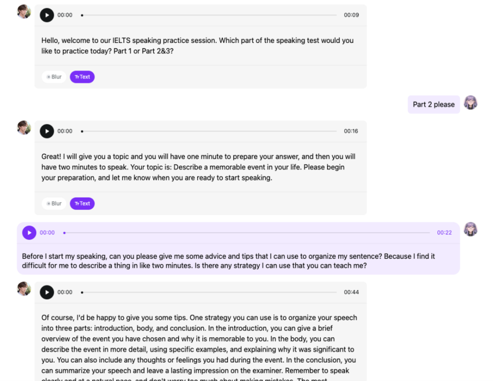Image resolution: width=493 pixels, height=381 pixels.
Task: Open the user avatar next to "Part 2 please"
Action: (x=471, y=103)
